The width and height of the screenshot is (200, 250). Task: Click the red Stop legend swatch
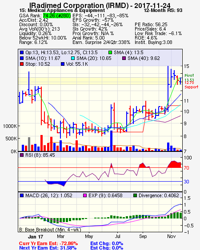click(x=22, y=64)
